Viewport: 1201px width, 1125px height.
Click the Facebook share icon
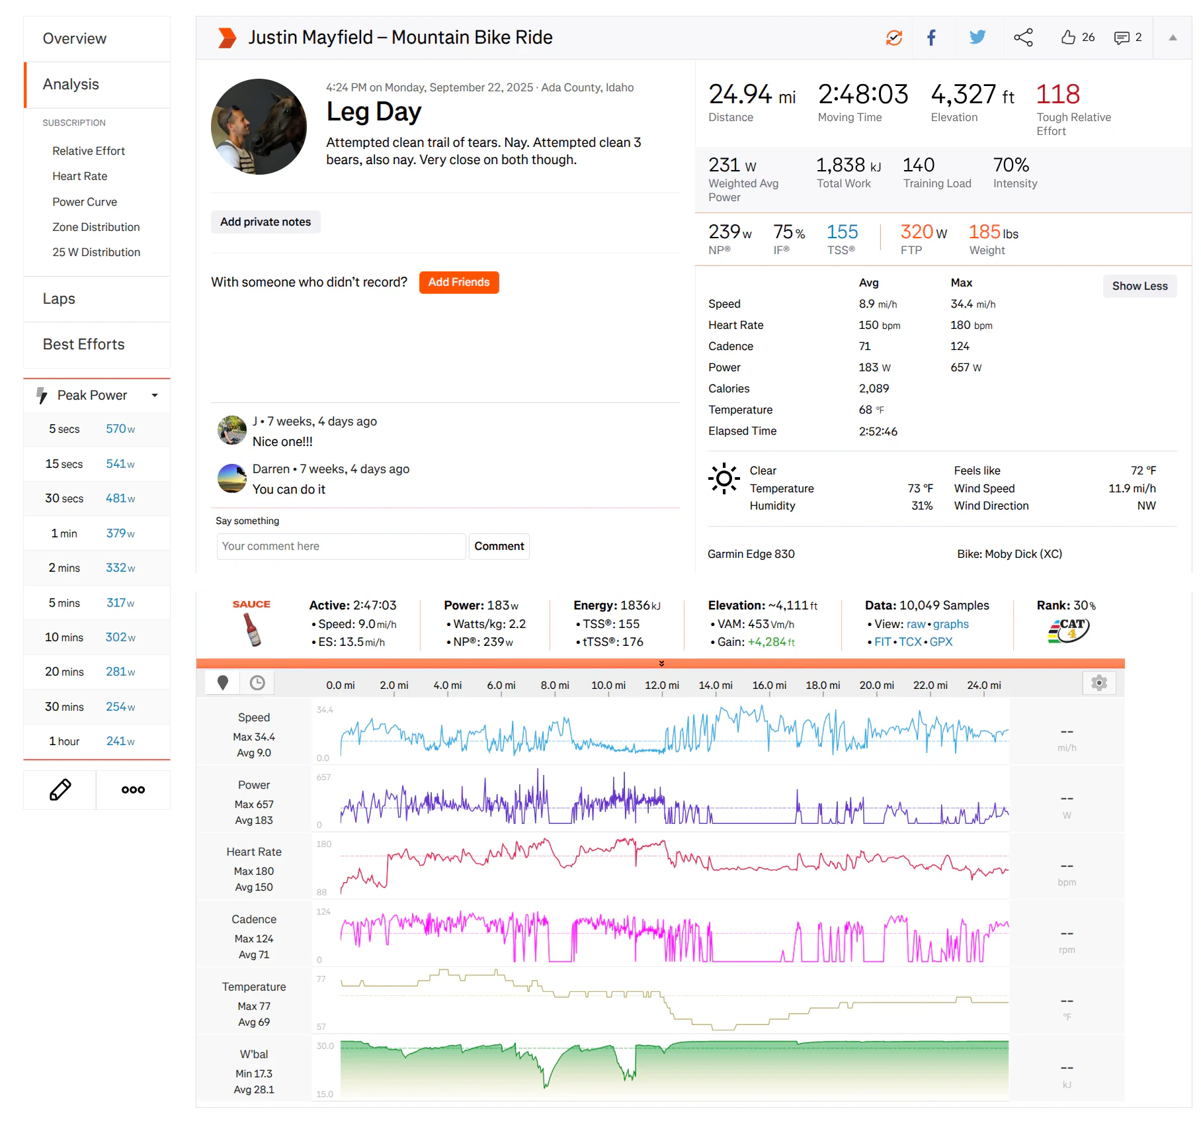tap(931, 38)
